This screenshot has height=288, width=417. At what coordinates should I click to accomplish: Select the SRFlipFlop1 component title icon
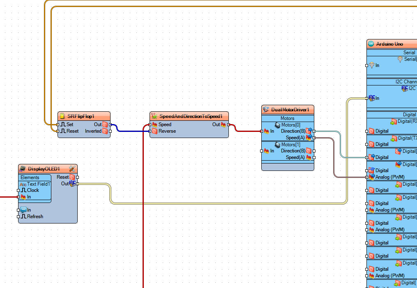[62, 116]
